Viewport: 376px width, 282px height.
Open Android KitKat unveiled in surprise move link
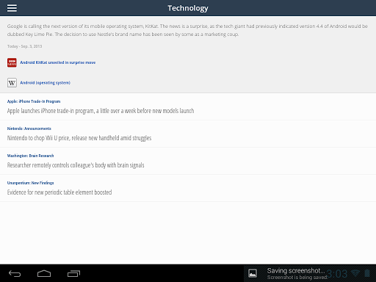click(58, 62)
